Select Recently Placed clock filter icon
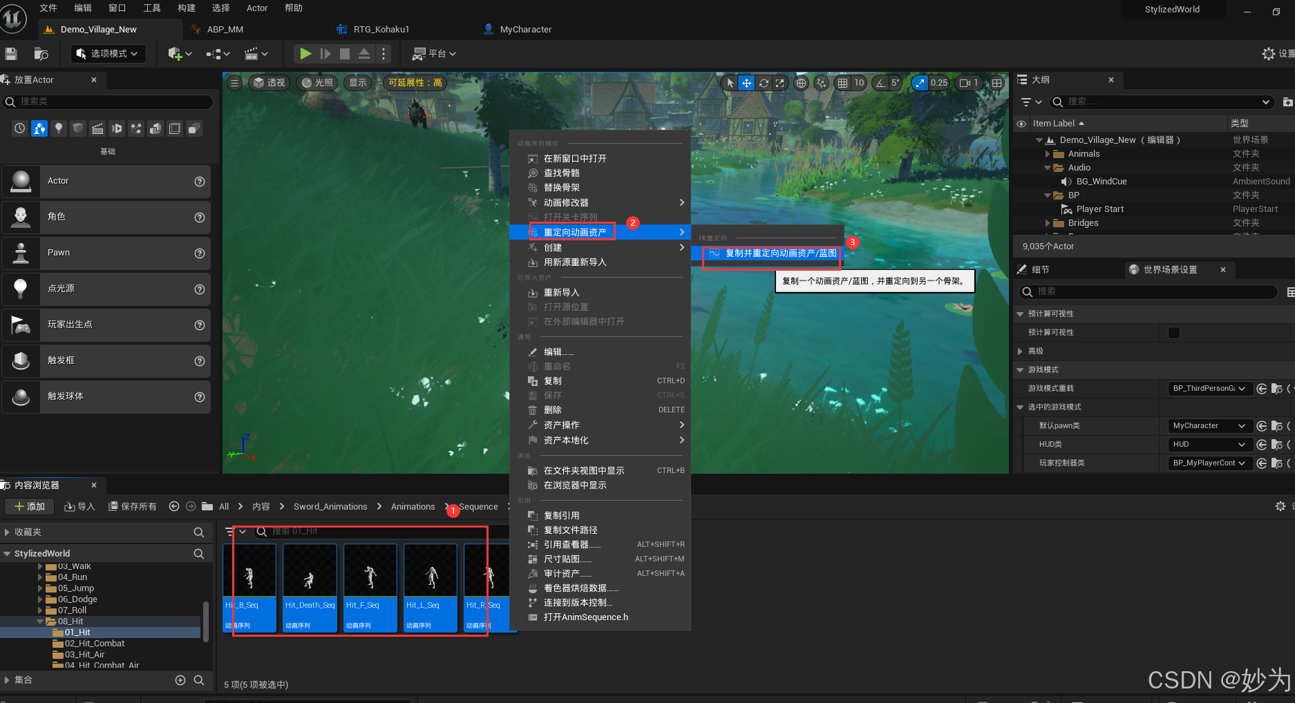Image resolution: width=1295 pixels, height=703 pixels. (x=20, y=128)
